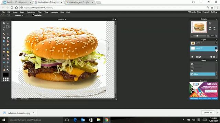Image resolution: width=220 pixels, height=123 pixels.
Task: Select the Crop tool
Action: (4, 23)
